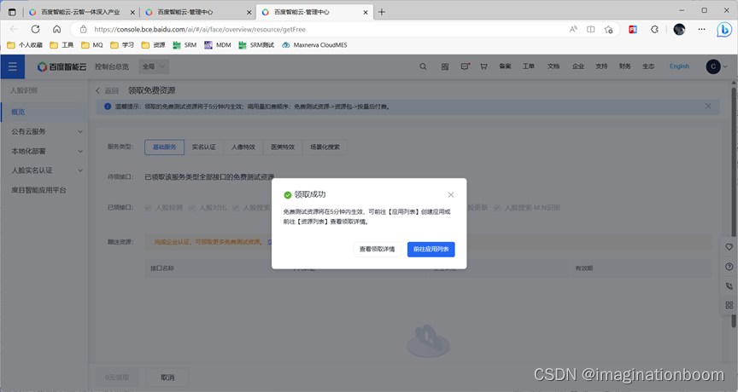Refresh the page with reload icon
738x392 pixels.
35,29
